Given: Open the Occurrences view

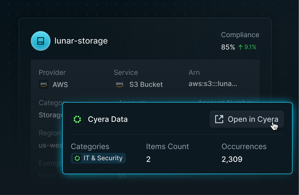Looking at the screenshot, I should coord(244,146).
